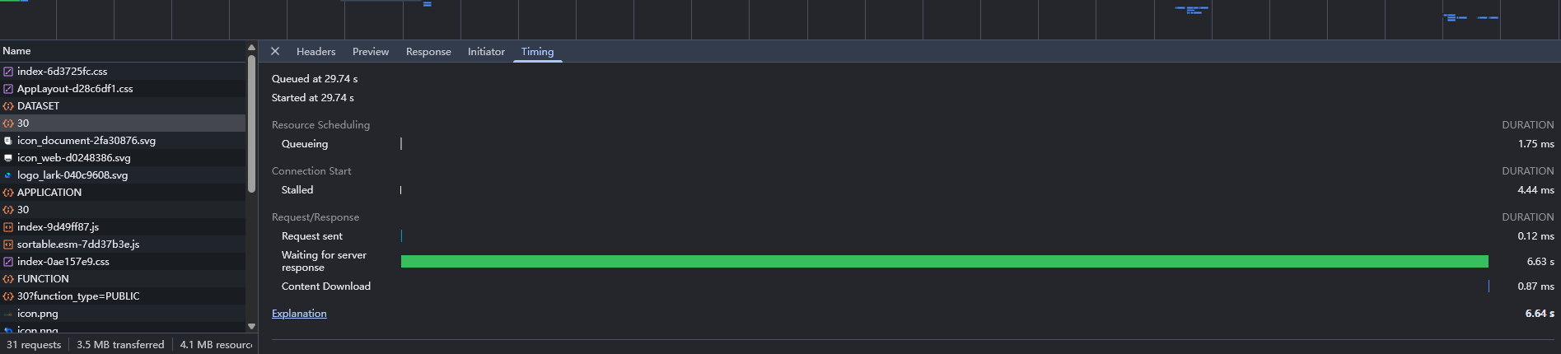1561x354 pixels.
Task: Switch to the Preview tab
Action: pos(371,51)
